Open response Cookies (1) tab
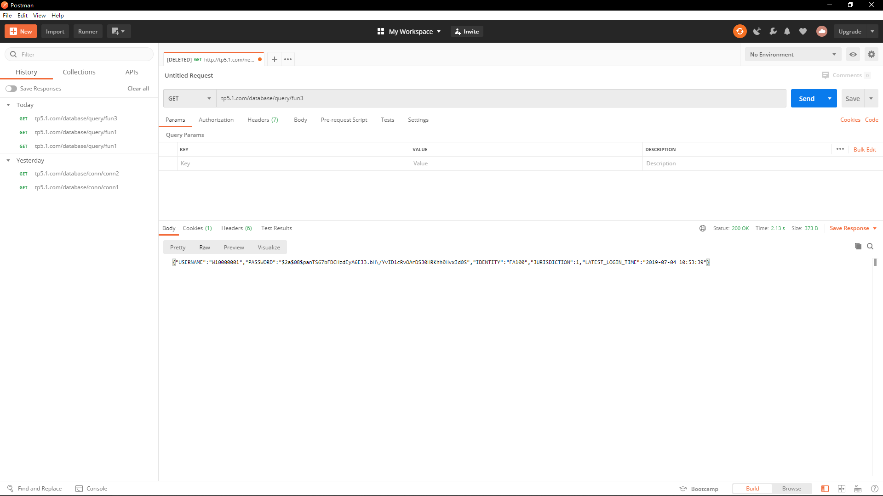 (197, 228)
